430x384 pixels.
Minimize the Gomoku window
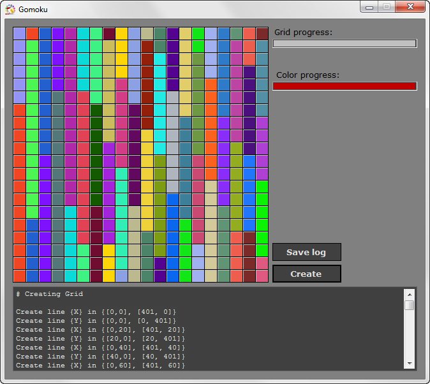point(369,6)
